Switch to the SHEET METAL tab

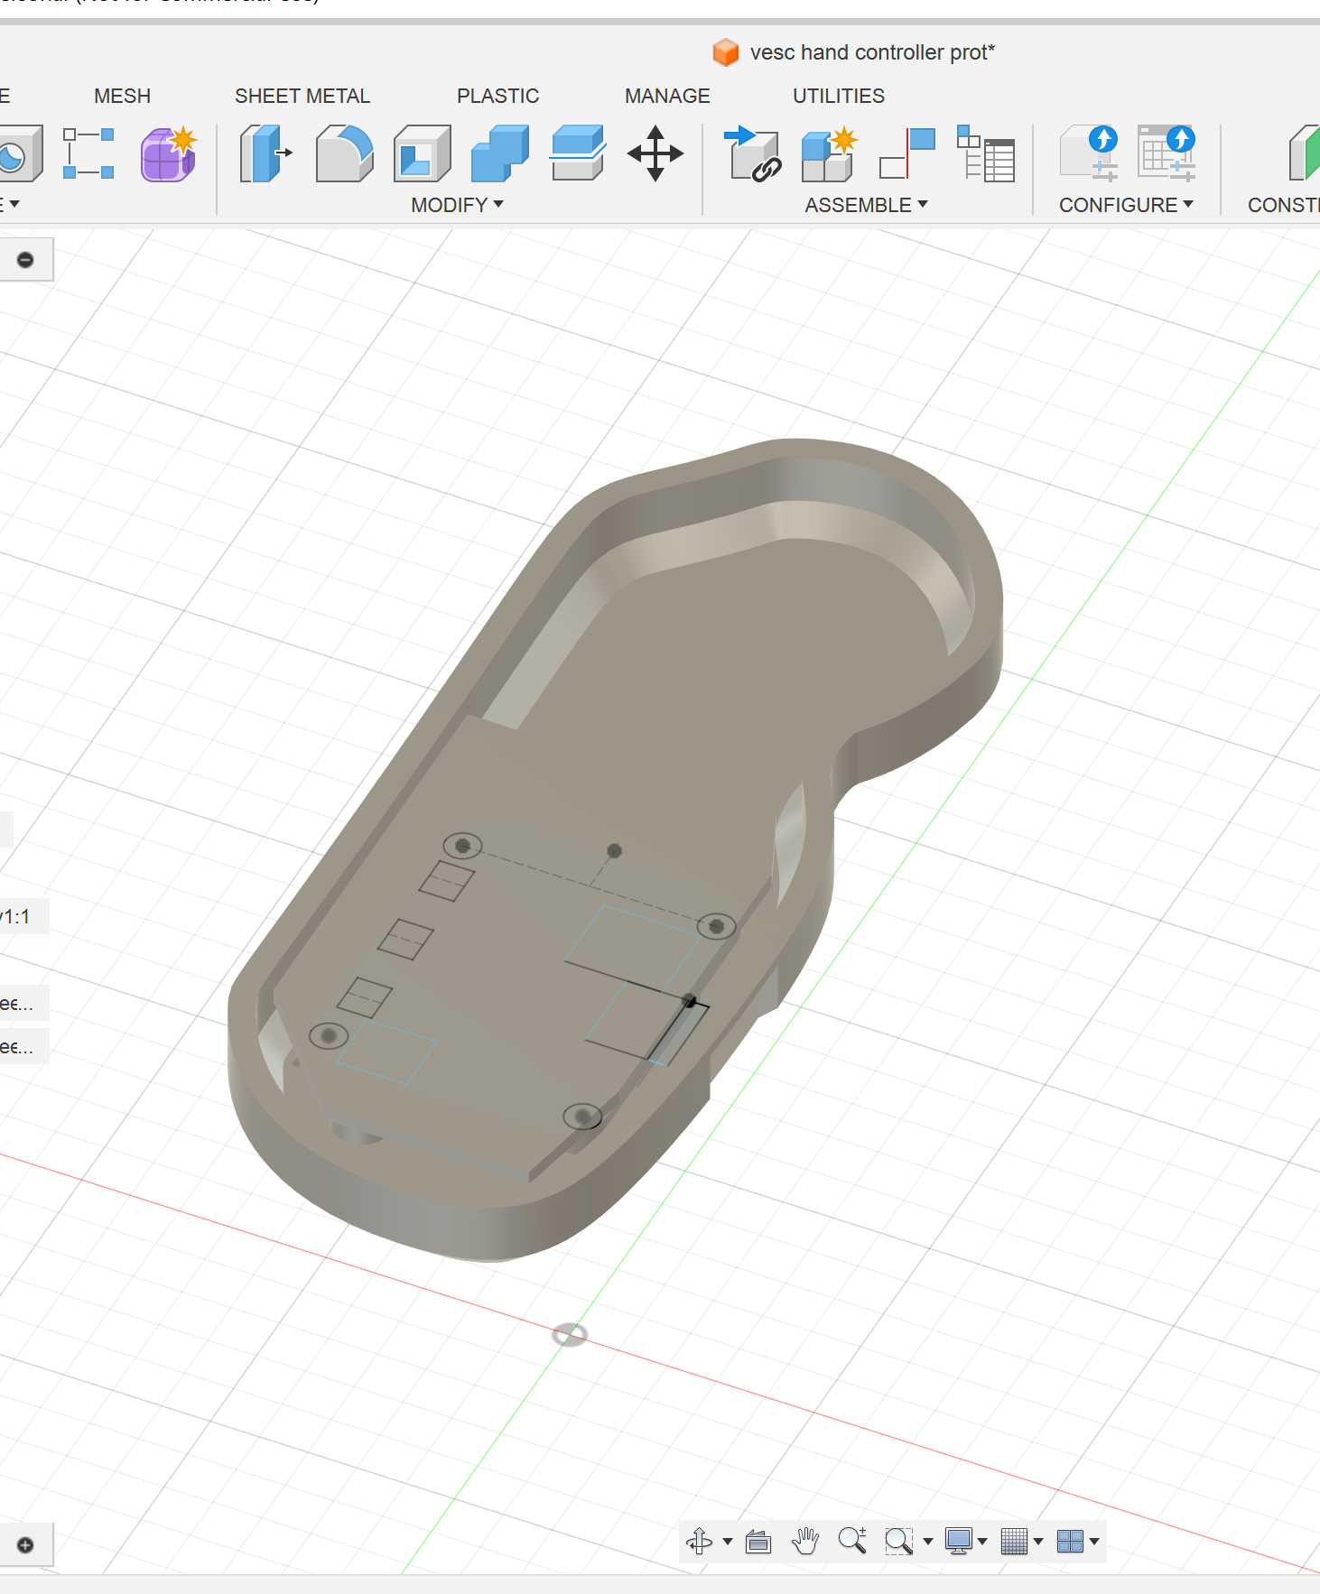click(x=302, y=96)
